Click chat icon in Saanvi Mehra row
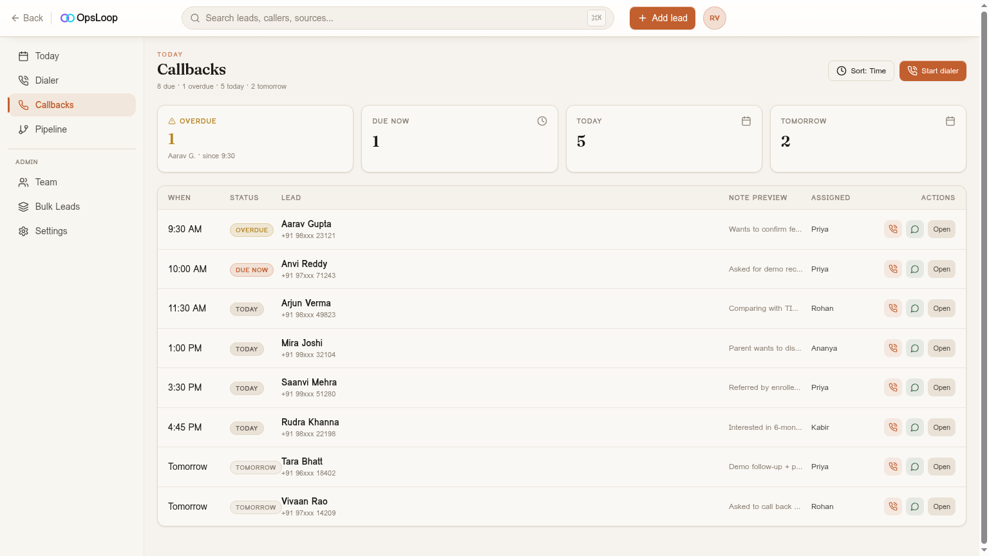Screen dimensions: 989x556 [x=914, y=387]
